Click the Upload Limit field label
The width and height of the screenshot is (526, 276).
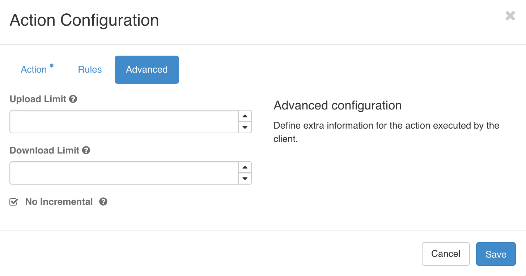coord(38,99)
